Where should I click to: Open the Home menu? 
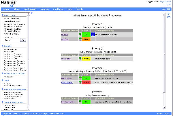[6, 9]
